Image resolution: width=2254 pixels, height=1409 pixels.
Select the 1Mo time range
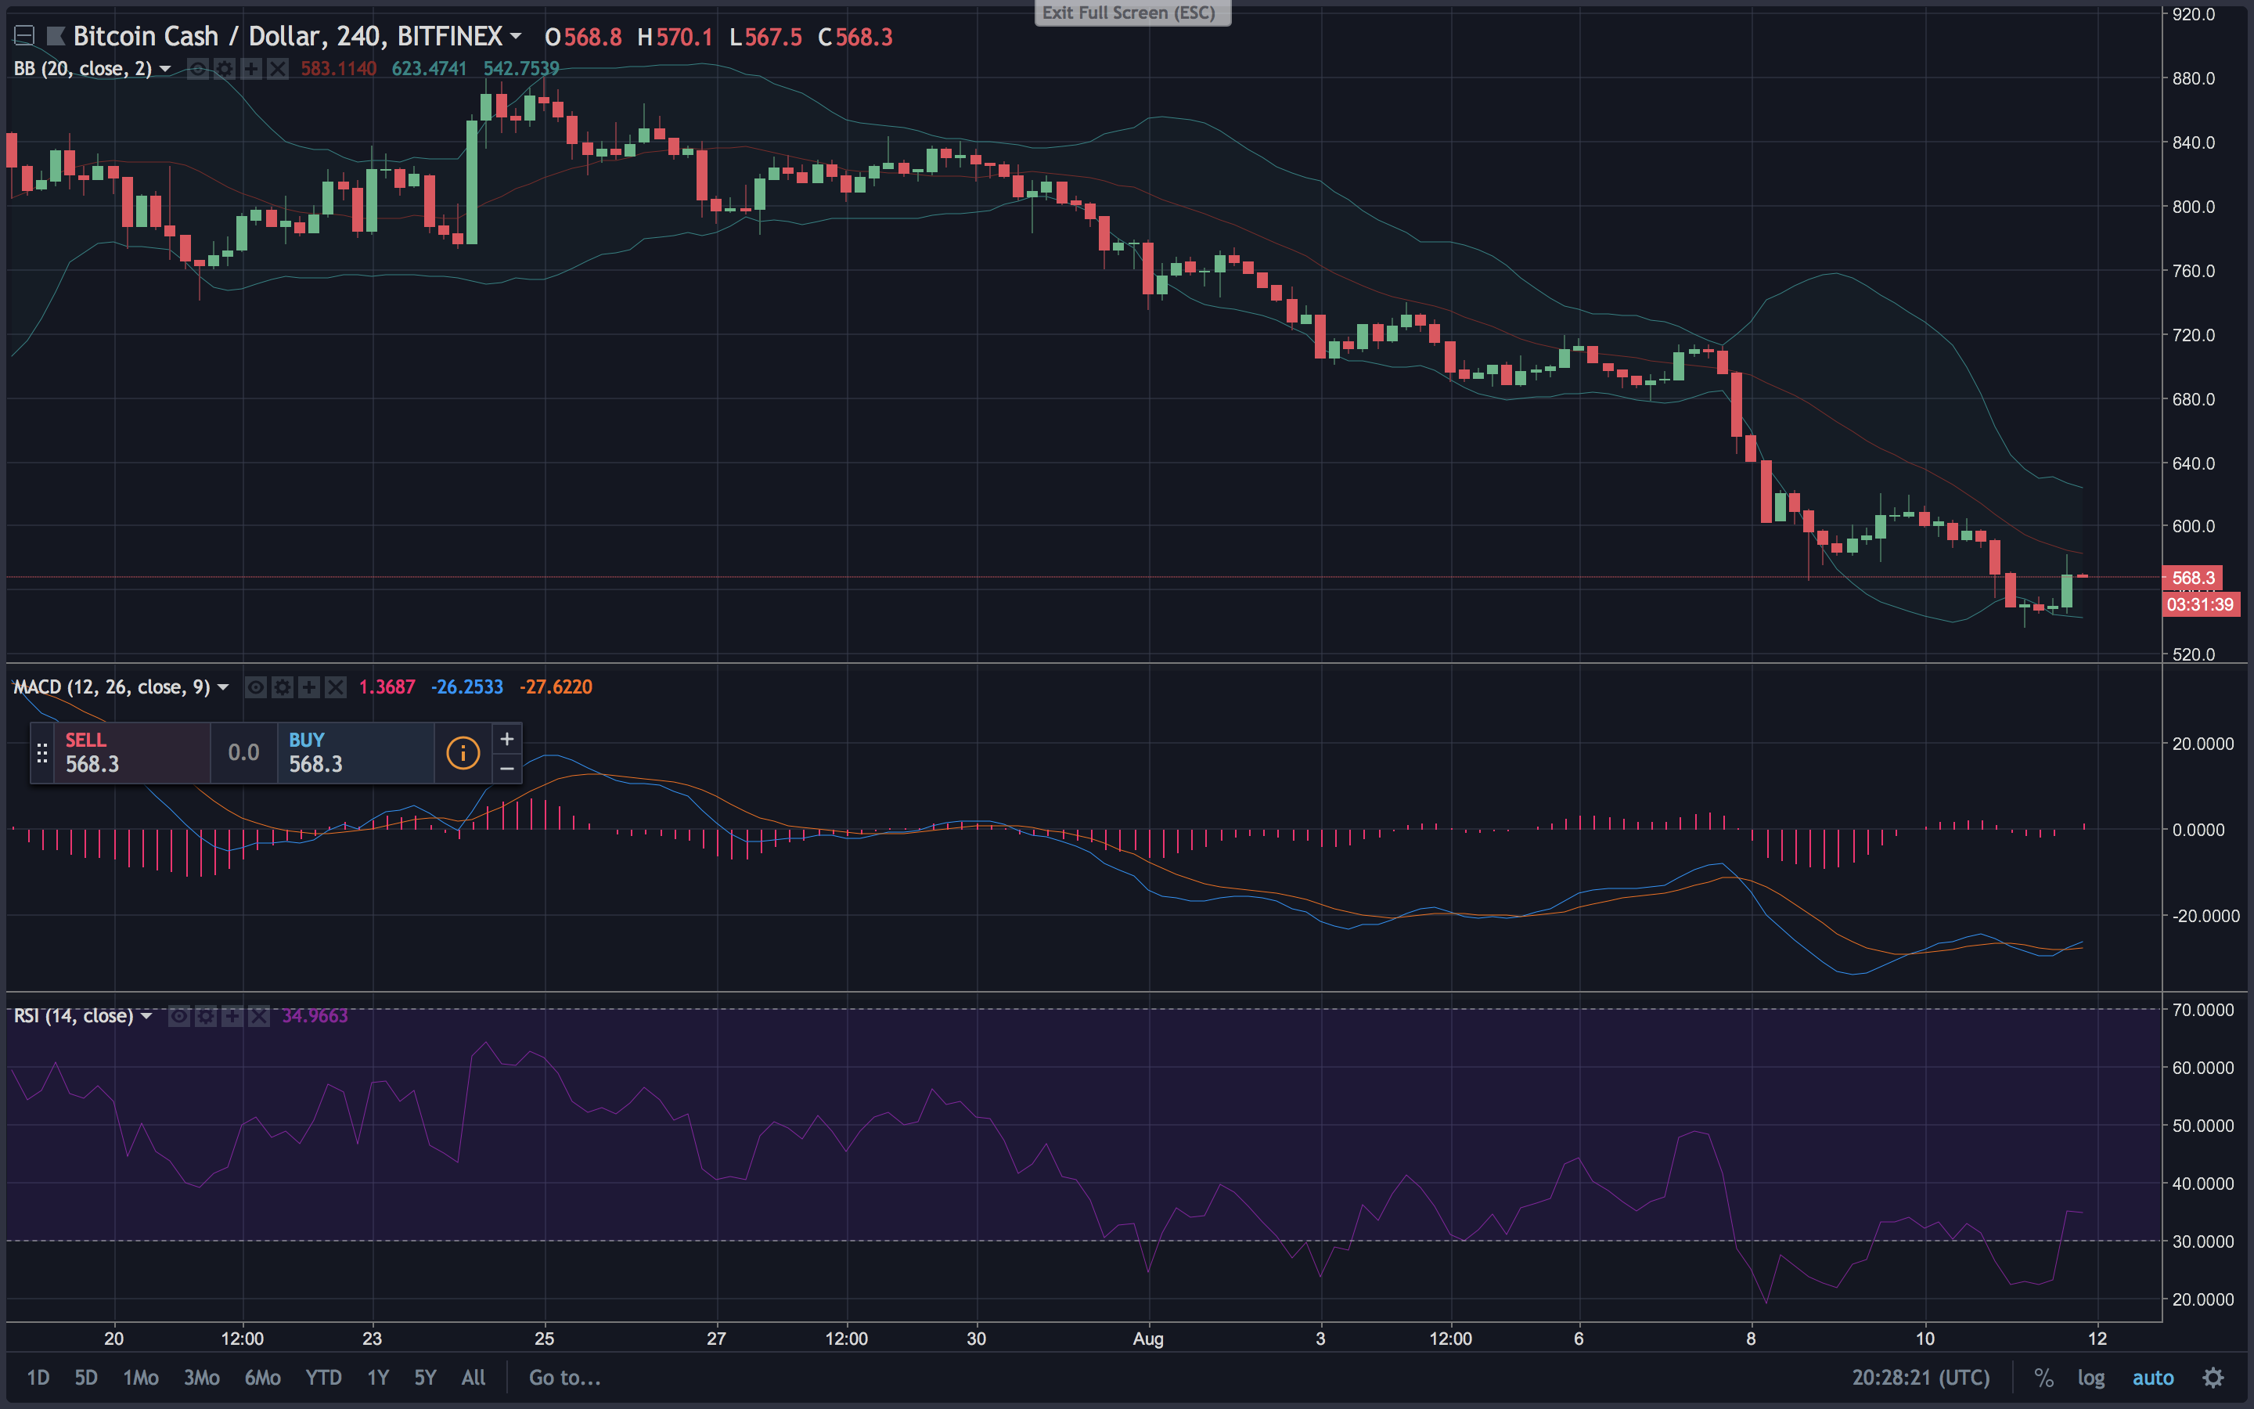tap(141, 1378)
